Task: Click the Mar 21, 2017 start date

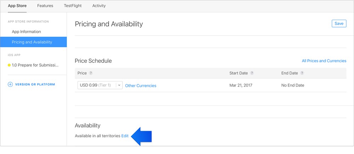Action: point(241,85)
